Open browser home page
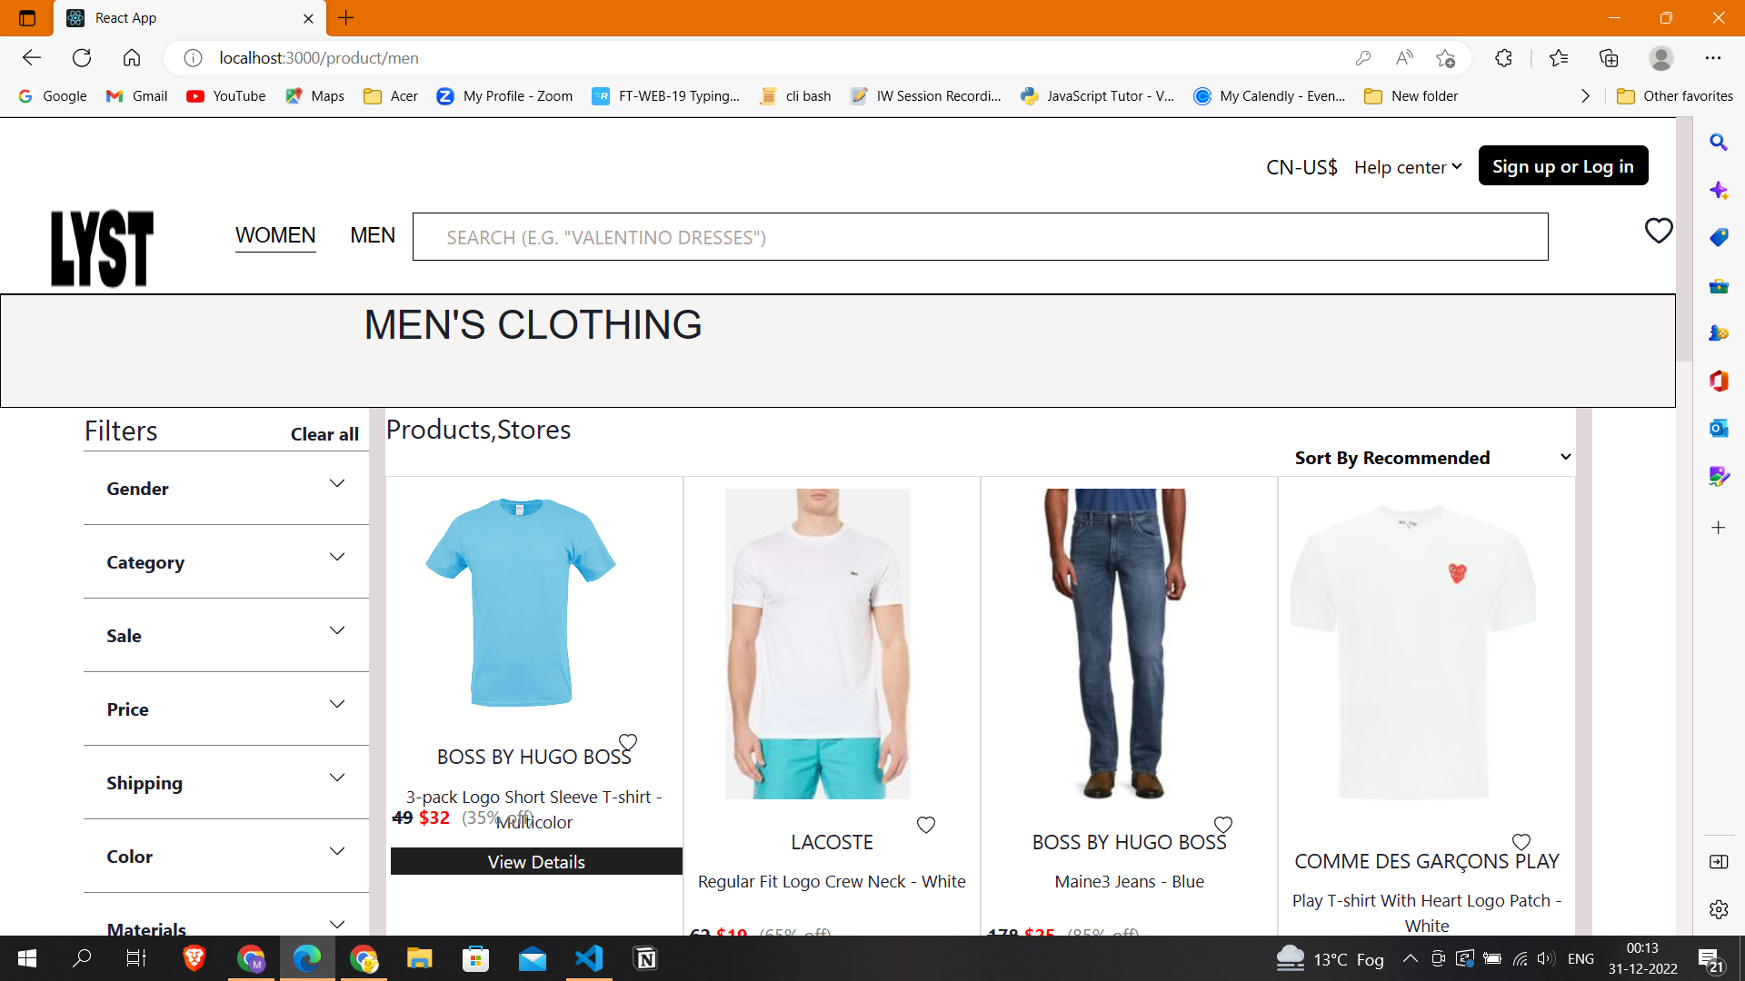Screen dimensions: 1745x981 132,58
